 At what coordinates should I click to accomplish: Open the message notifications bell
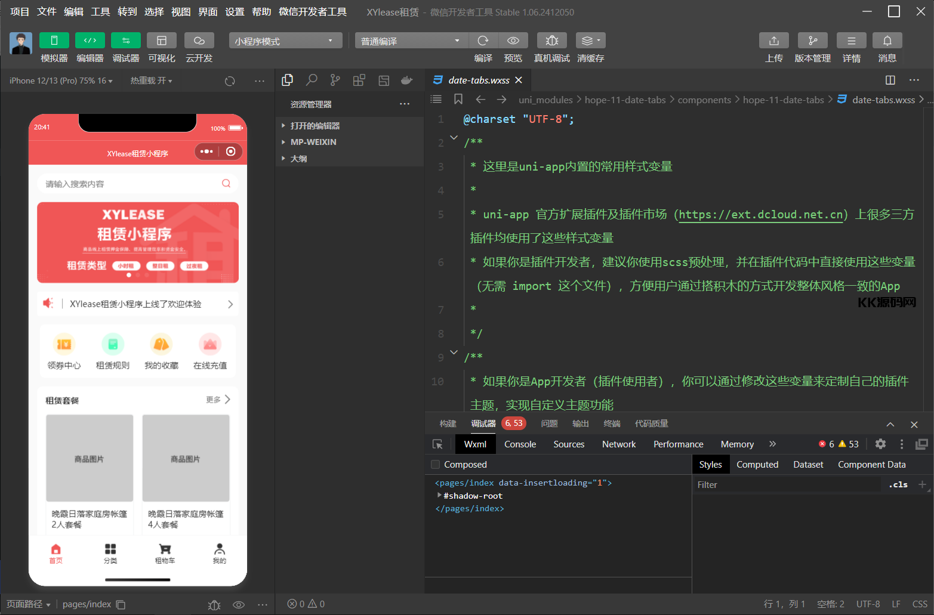[x=887, y=40]
